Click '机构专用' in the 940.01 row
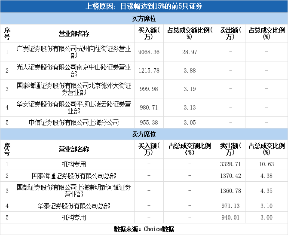 pyautogui.click(x=74, y=217)
